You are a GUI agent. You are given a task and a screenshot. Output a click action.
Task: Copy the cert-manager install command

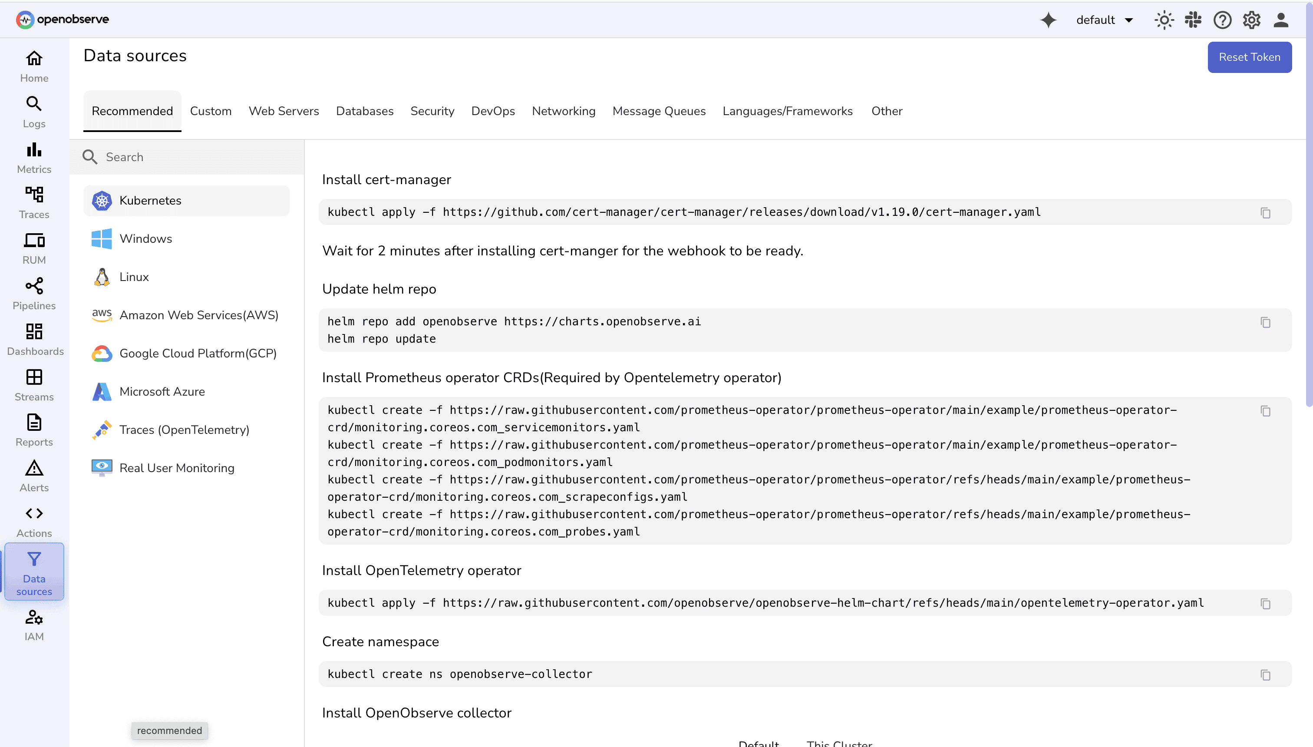tap(1265, 212)
